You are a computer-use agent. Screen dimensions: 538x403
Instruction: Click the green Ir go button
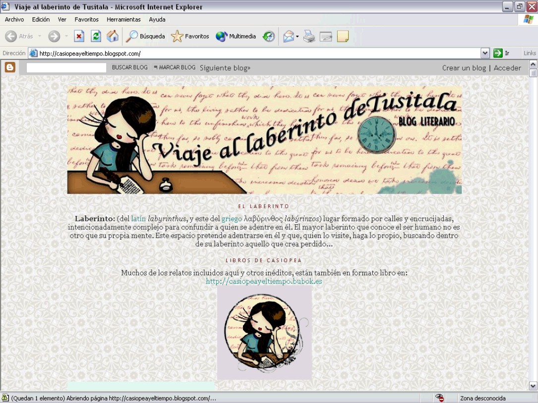coord(502,53)
